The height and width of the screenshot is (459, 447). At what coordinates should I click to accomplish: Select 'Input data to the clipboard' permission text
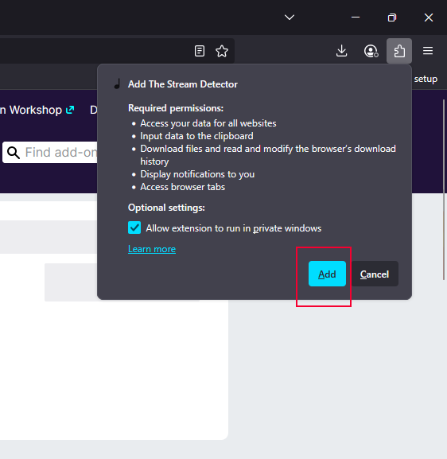click(x=196, y=136)
